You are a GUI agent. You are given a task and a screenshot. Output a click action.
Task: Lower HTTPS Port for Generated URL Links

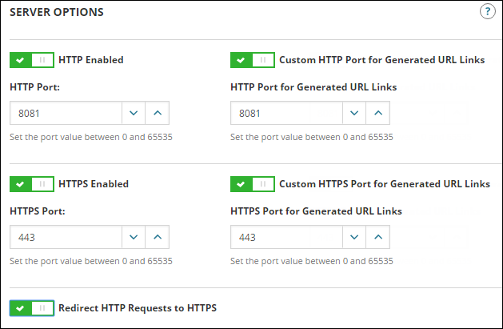coord(354,237)
